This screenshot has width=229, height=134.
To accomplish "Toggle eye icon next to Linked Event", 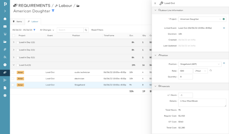I will (x=224, y=28).
